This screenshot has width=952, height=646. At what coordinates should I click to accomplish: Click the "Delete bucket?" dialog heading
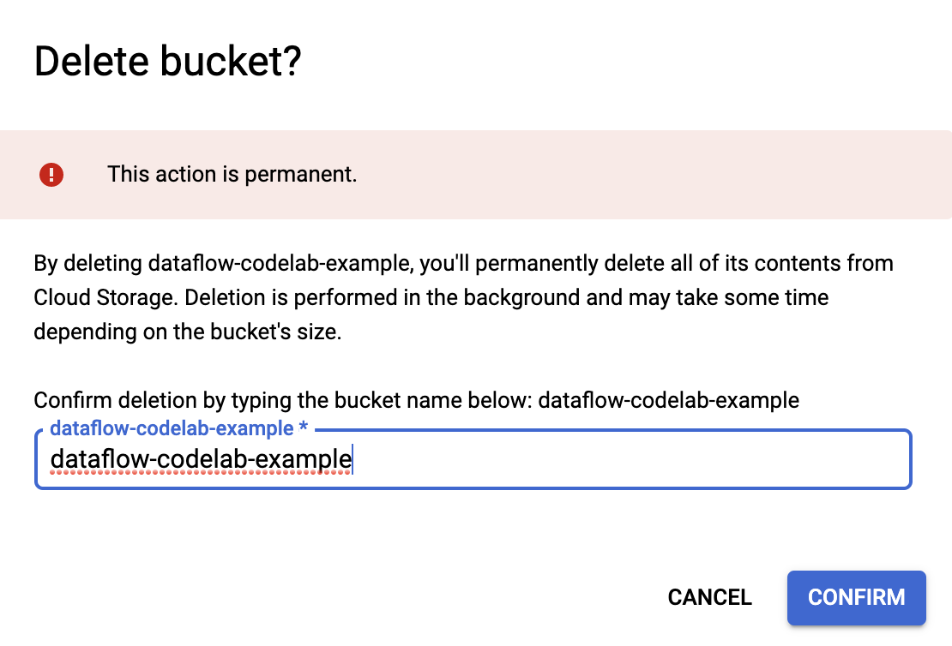coord(168,63)
